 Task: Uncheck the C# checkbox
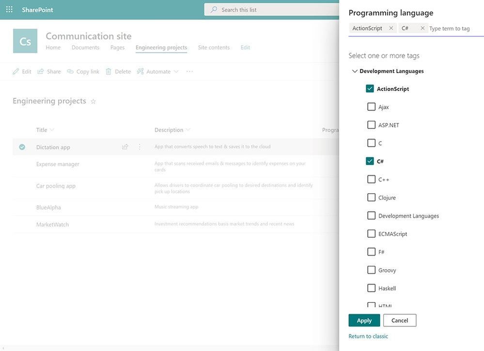point(370,161)
